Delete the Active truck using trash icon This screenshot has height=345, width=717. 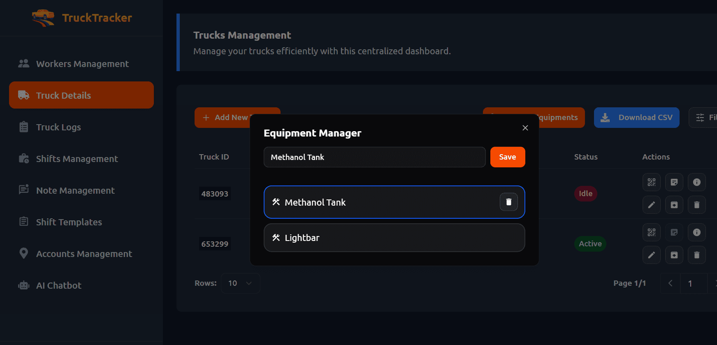click(696, 255)
